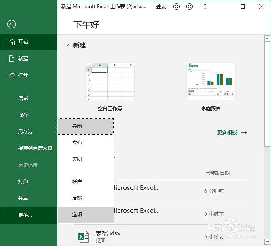
Task: Click the arrow next to 更多模板
Action: (x=244, y=133)
